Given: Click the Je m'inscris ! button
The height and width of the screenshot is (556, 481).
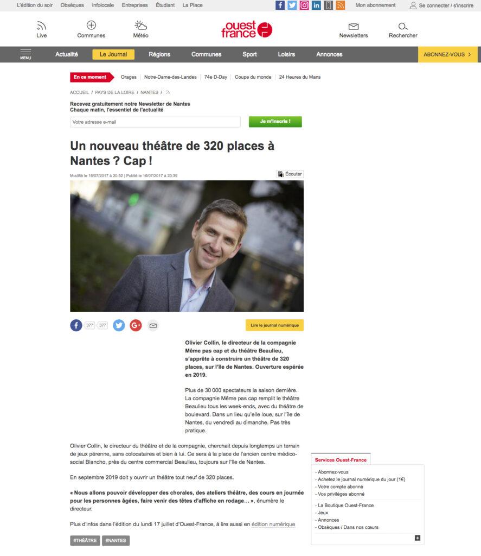Looking at the screenshot, I should (x=275, y=122).
